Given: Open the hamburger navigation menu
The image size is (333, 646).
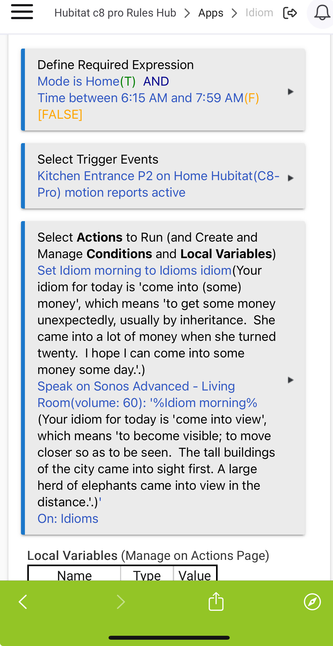Looking at the screenshot, I should tap(22, 12).
